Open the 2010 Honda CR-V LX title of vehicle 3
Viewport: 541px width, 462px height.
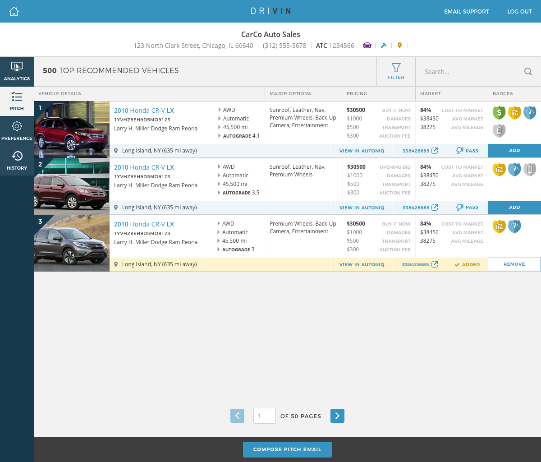[144, 224]
